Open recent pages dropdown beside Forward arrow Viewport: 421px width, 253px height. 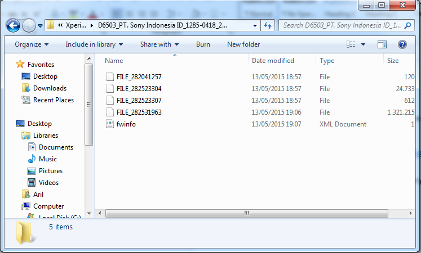pyautogui.click(x=40, y=26)
